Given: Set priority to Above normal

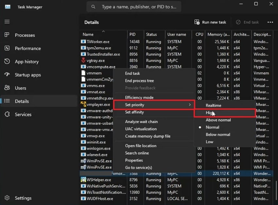Looking at the screenshot, I should click(225, 120).
